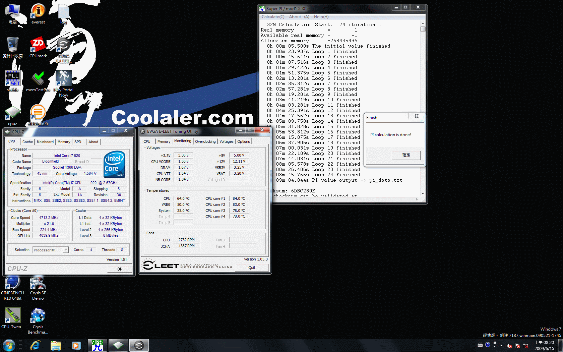Open the SPD tab in CPU-Z
563x352 pixels.
(x=78, y=142)
